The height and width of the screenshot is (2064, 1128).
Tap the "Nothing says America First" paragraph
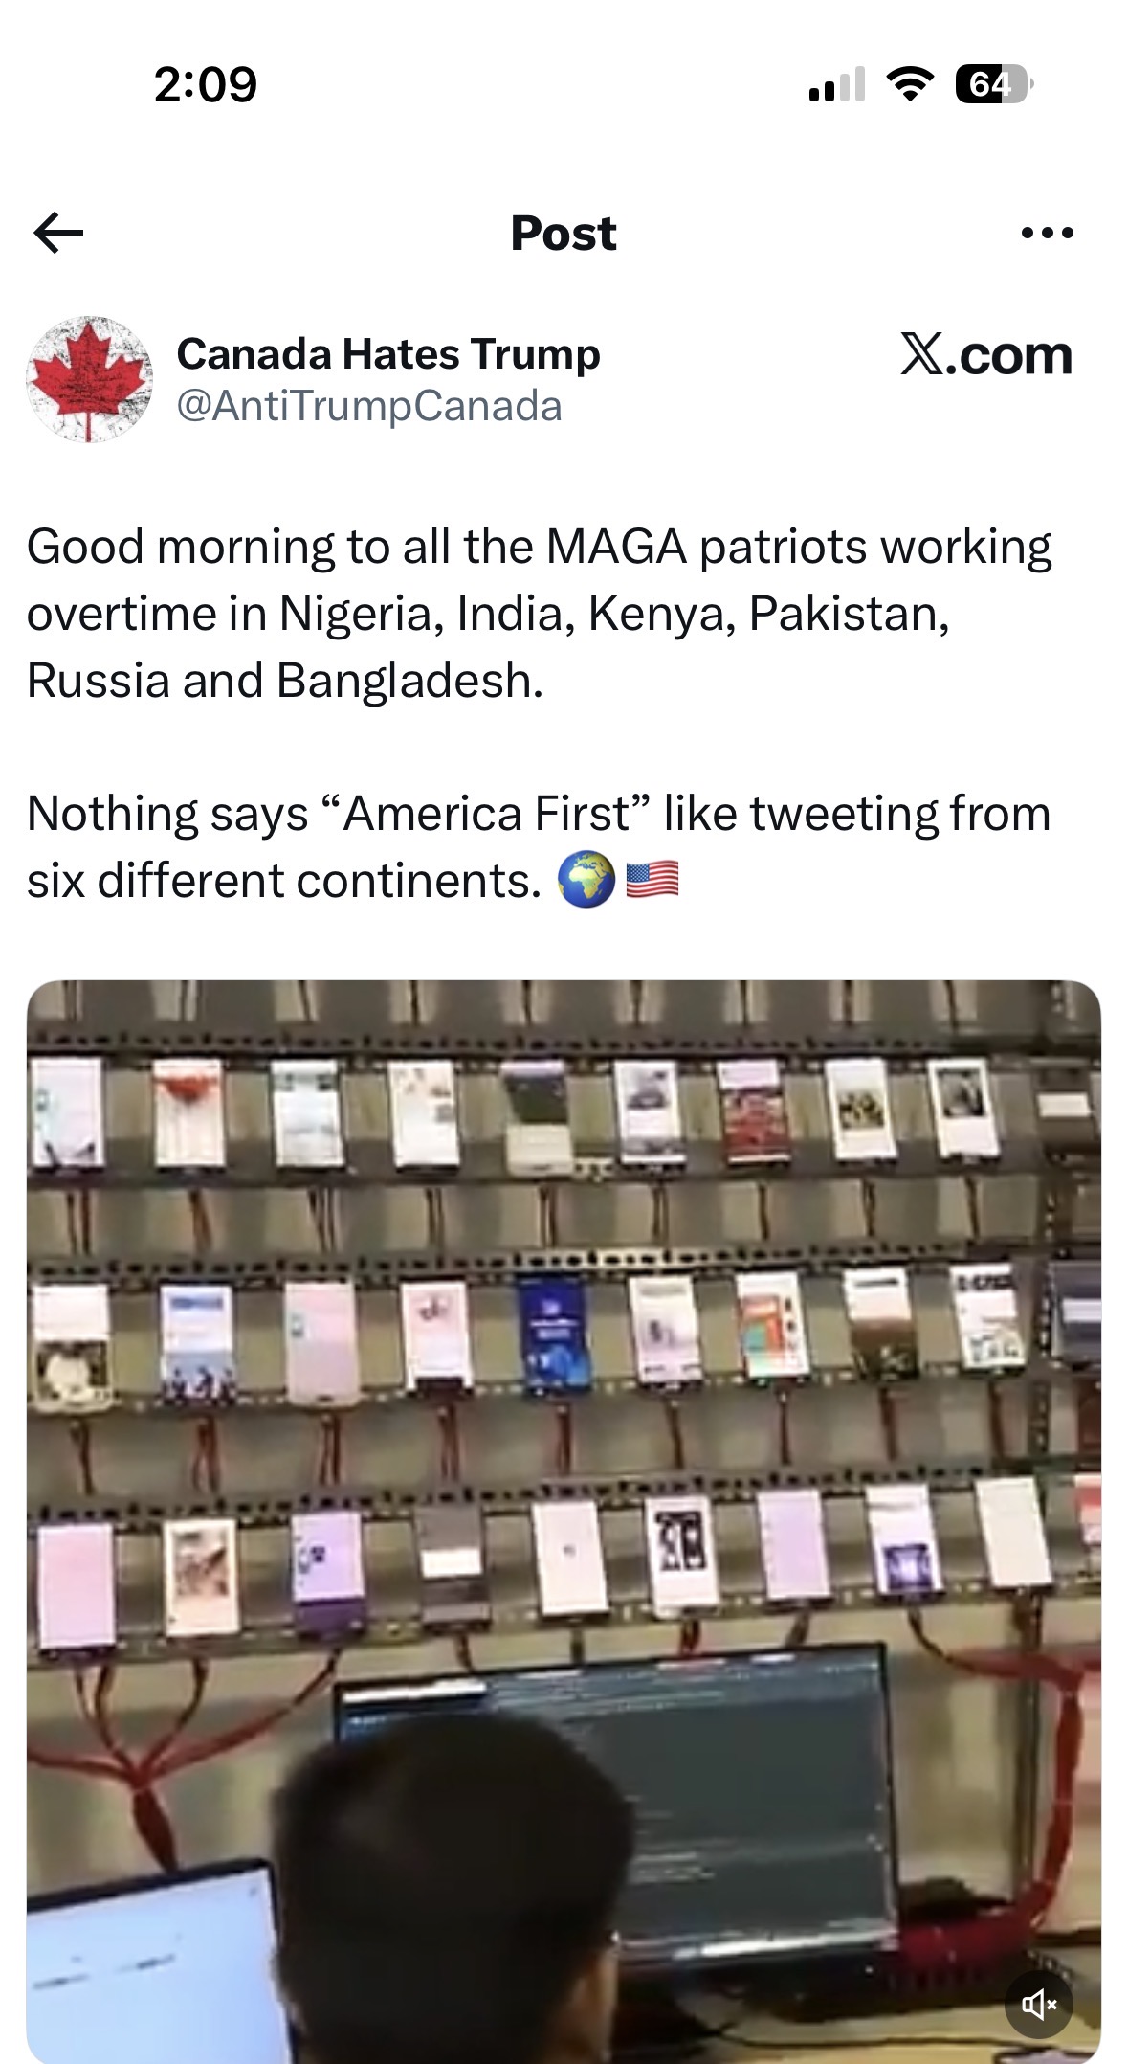click(x=539, y=846)
